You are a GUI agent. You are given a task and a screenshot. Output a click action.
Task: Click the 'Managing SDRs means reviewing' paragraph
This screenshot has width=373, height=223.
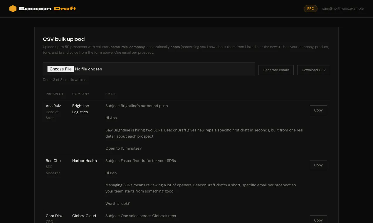[x=201, y=188]
